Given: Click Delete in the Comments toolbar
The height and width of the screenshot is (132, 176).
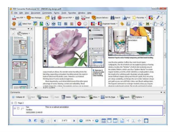Looking at the screenshot, I should pos(66,97).
